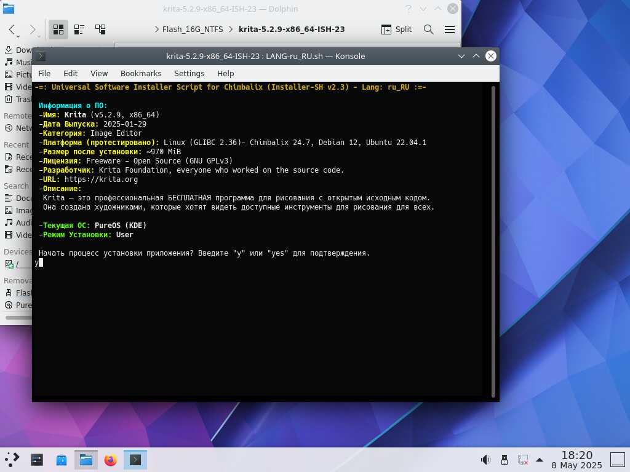The image size is (630, 472).
Task: Open Konsole File menu
Action: [x=44, y=74]
